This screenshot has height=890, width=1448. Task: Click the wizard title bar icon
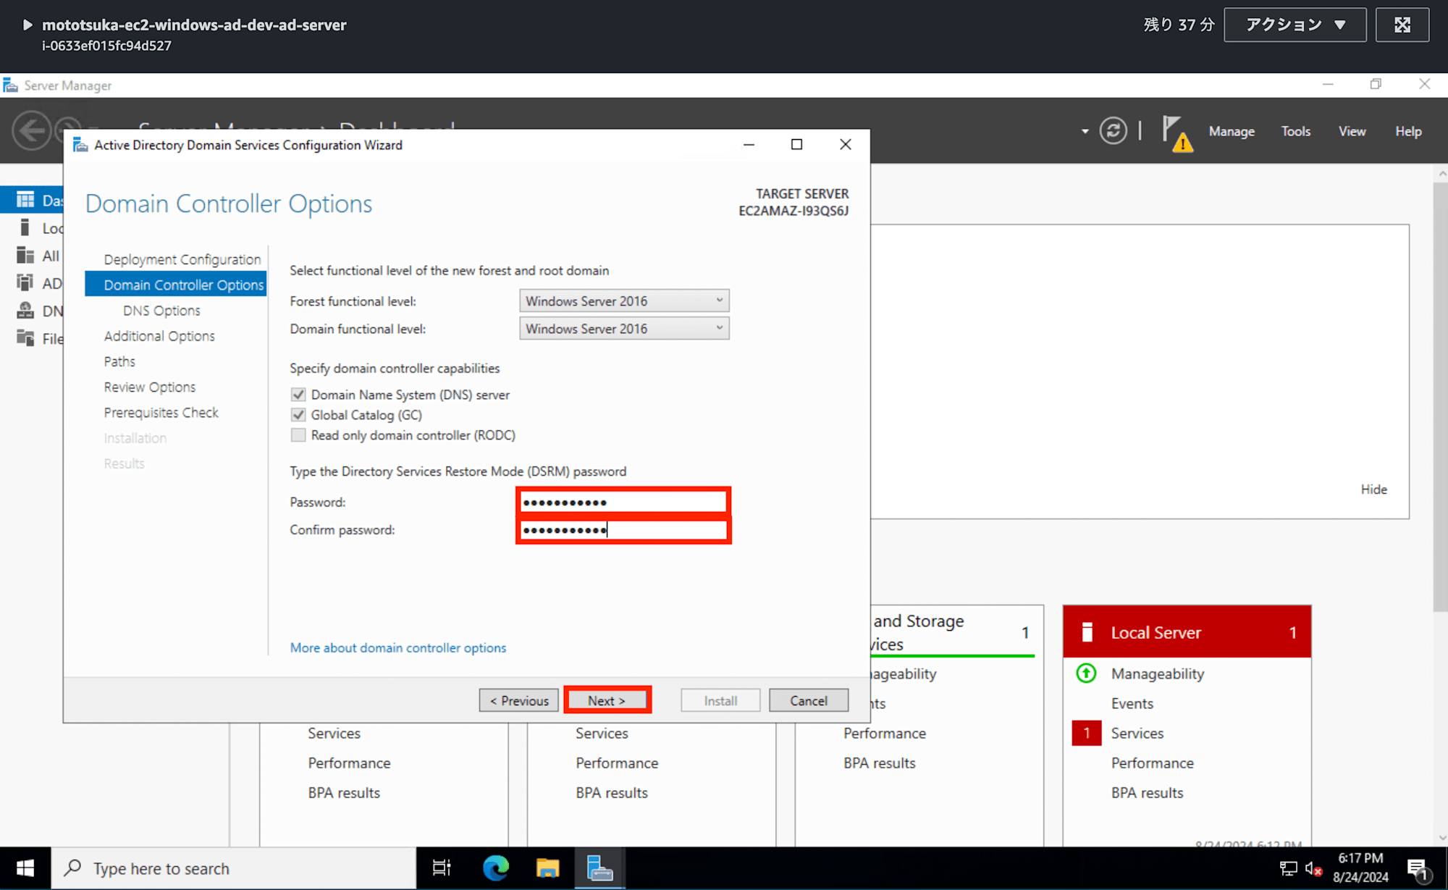coord(80,145)
